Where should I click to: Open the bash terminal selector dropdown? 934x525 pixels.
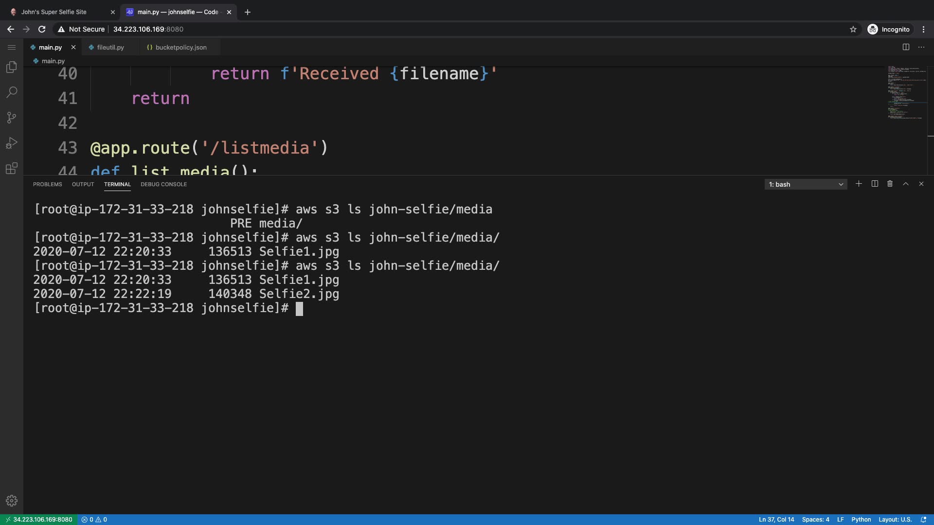click(806, 184)
